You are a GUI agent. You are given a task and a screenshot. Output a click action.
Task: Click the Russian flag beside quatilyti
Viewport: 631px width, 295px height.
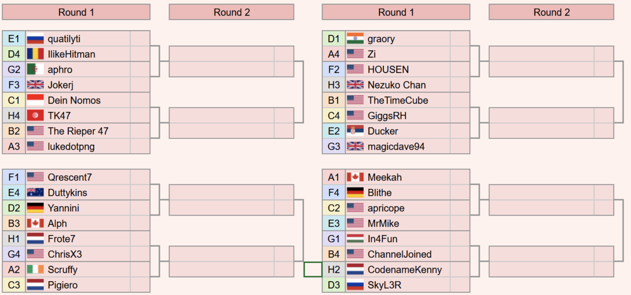(x=35, y=39)
